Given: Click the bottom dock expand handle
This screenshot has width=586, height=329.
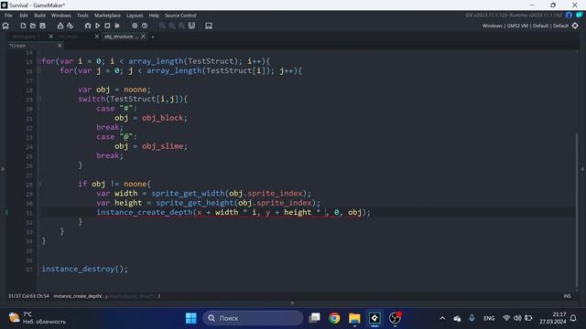Looking at the screenshot, I should (x=292, y=302).
